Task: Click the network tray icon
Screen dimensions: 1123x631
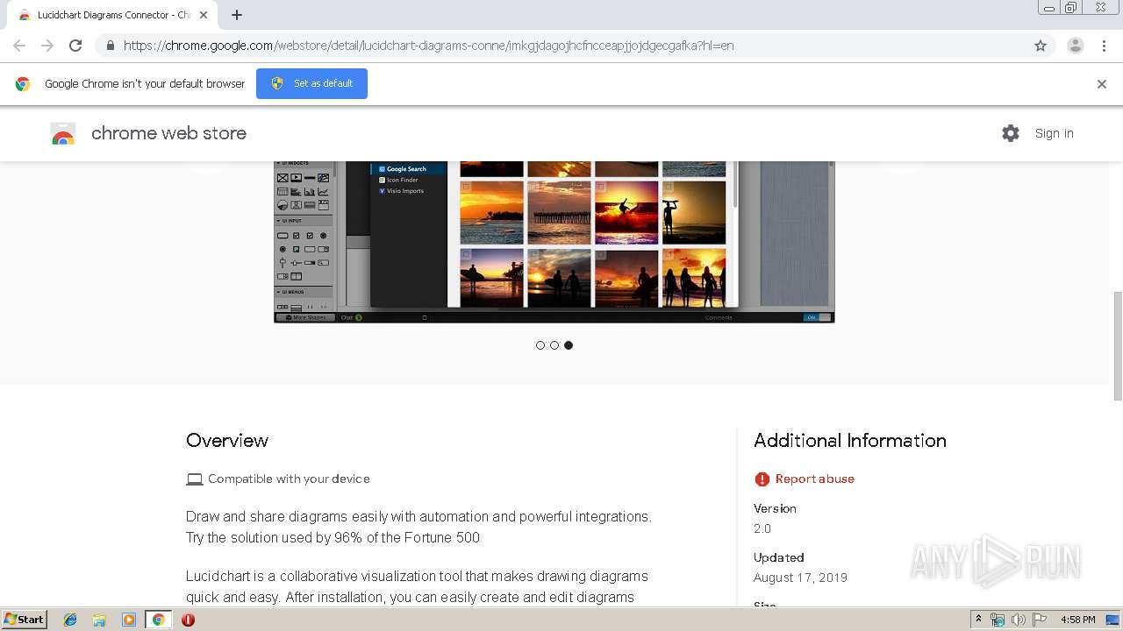Action: pos(998,620)
